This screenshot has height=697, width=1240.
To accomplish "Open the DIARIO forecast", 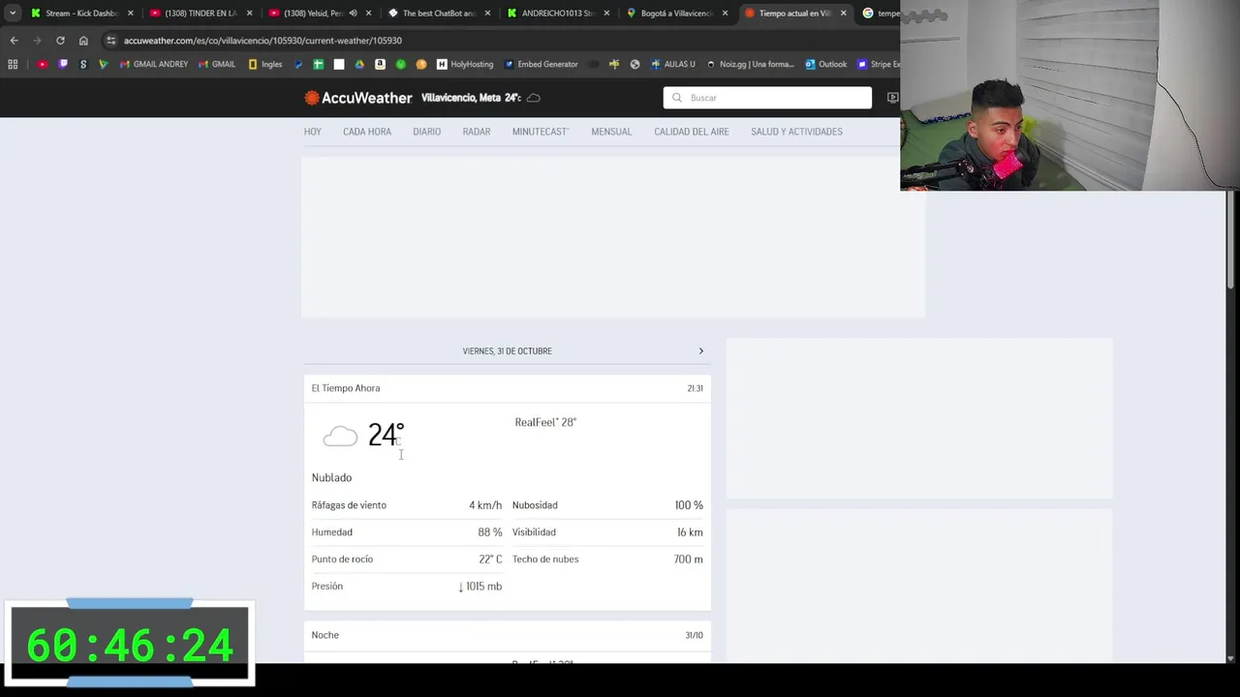I will (x=427, y=132).
